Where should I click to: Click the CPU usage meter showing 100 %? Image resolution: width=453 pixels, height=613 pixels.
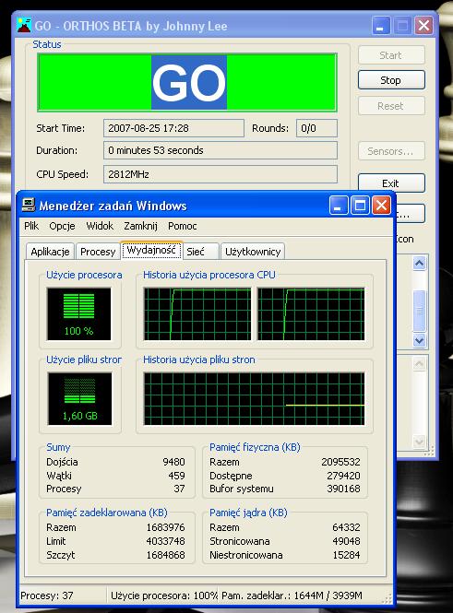79,314
